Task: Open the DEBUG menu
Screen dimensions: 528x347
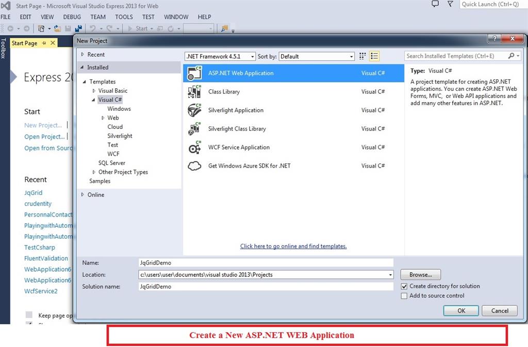Action: tap(72, 17)
